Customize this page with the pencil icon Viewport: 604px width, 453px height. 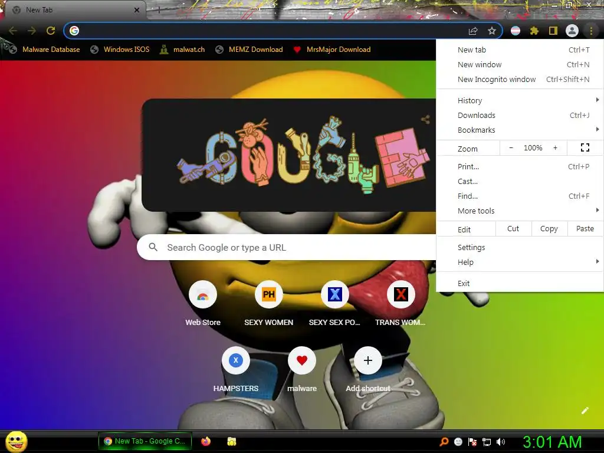click(585, 411)
